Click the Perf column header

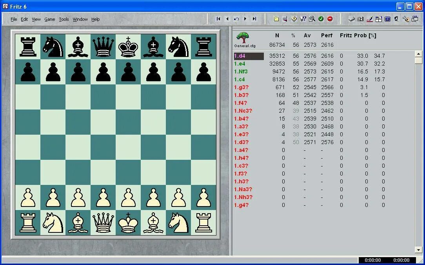coord(327,36)
